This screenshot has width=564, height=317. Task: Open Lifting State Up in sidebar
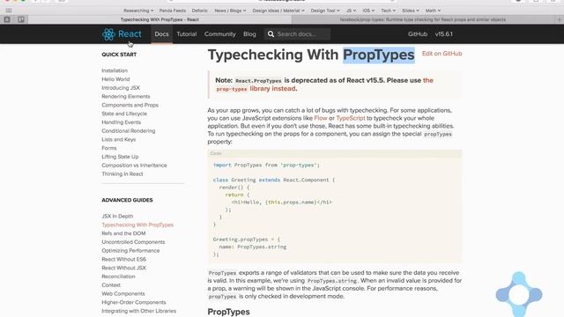coord(120,157)
